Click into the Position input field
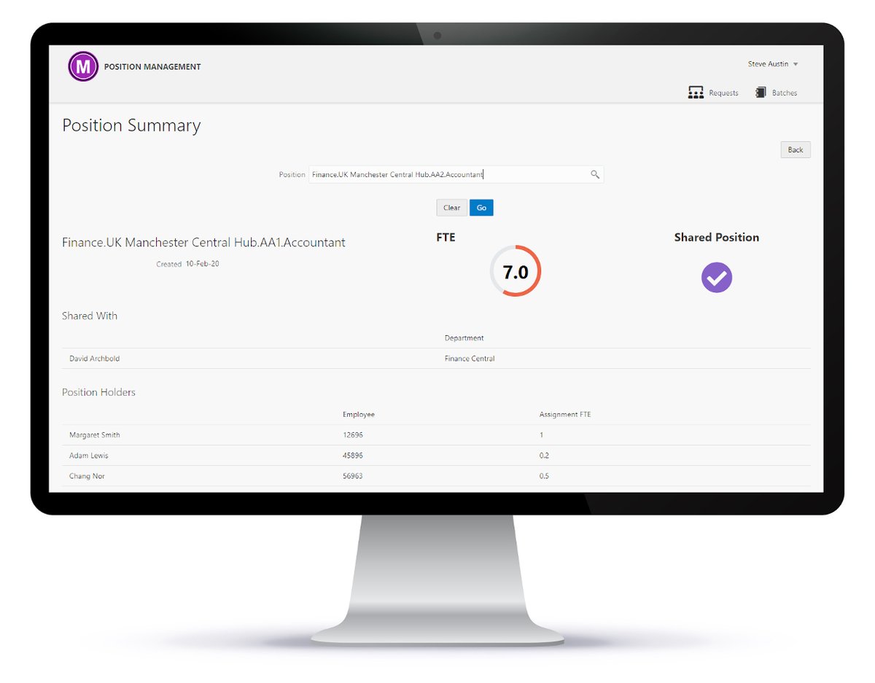 (x=456, y=174)
